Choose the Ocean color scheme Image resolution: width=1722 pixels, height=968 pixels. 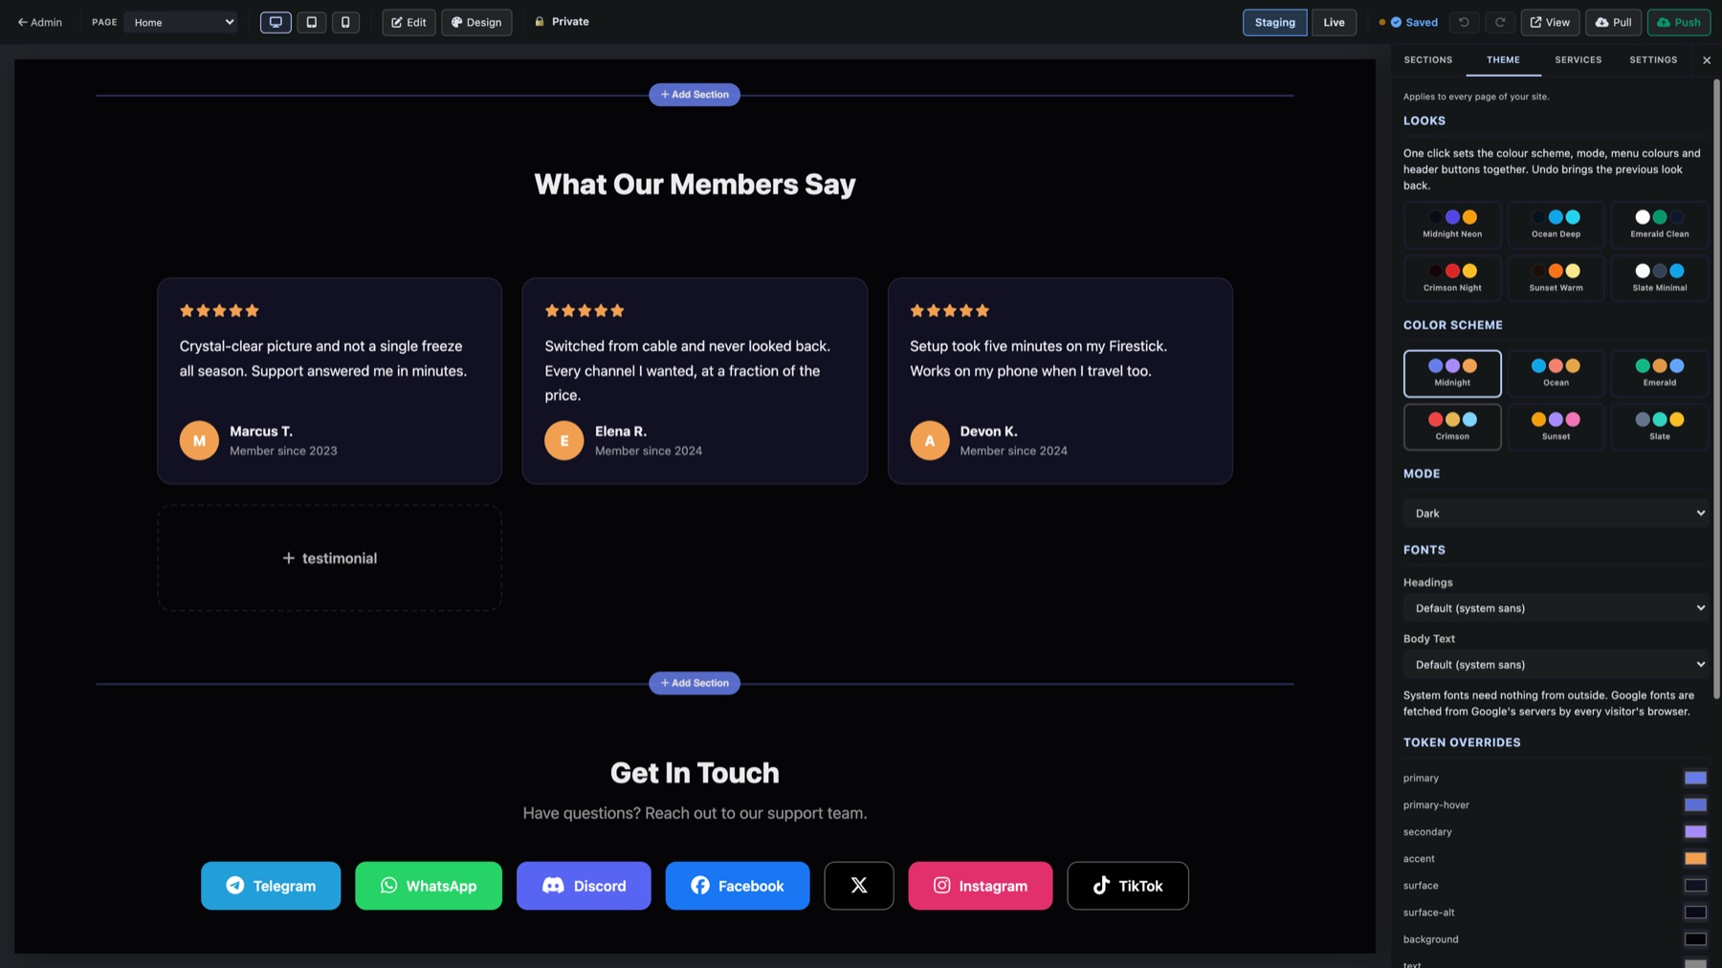coord(1556,373)
